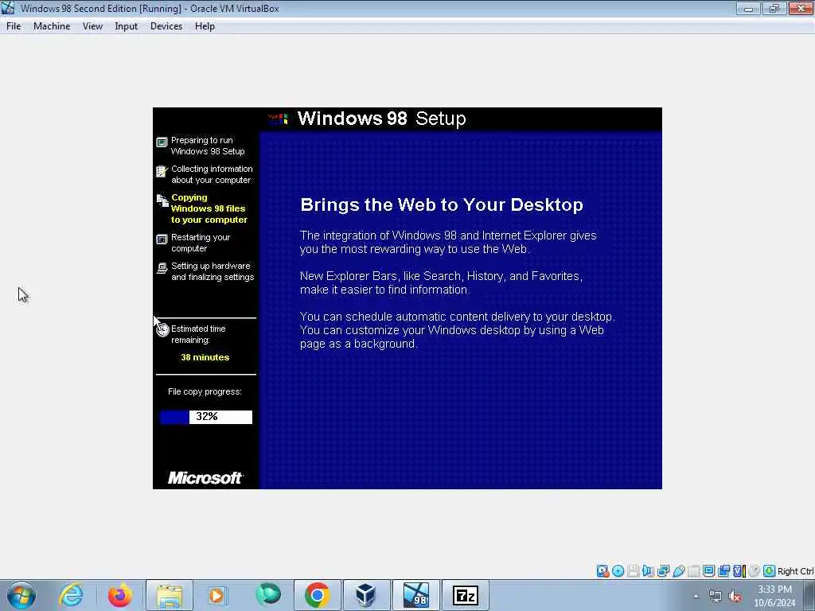The image size is (815, 611).
Task: Click the '38 minutes' remaining time text
Action: pyautogui.click(x=205, y=357)
